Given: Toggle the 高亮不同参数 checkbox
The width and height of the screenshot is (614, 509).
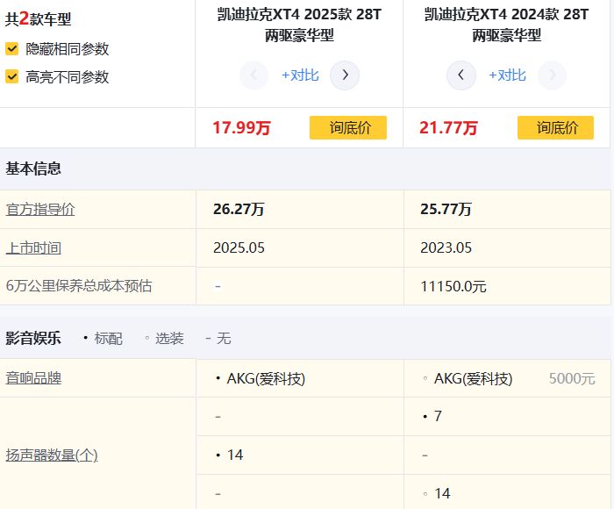Looking at the screenshot, I should (x=11, y=76).
